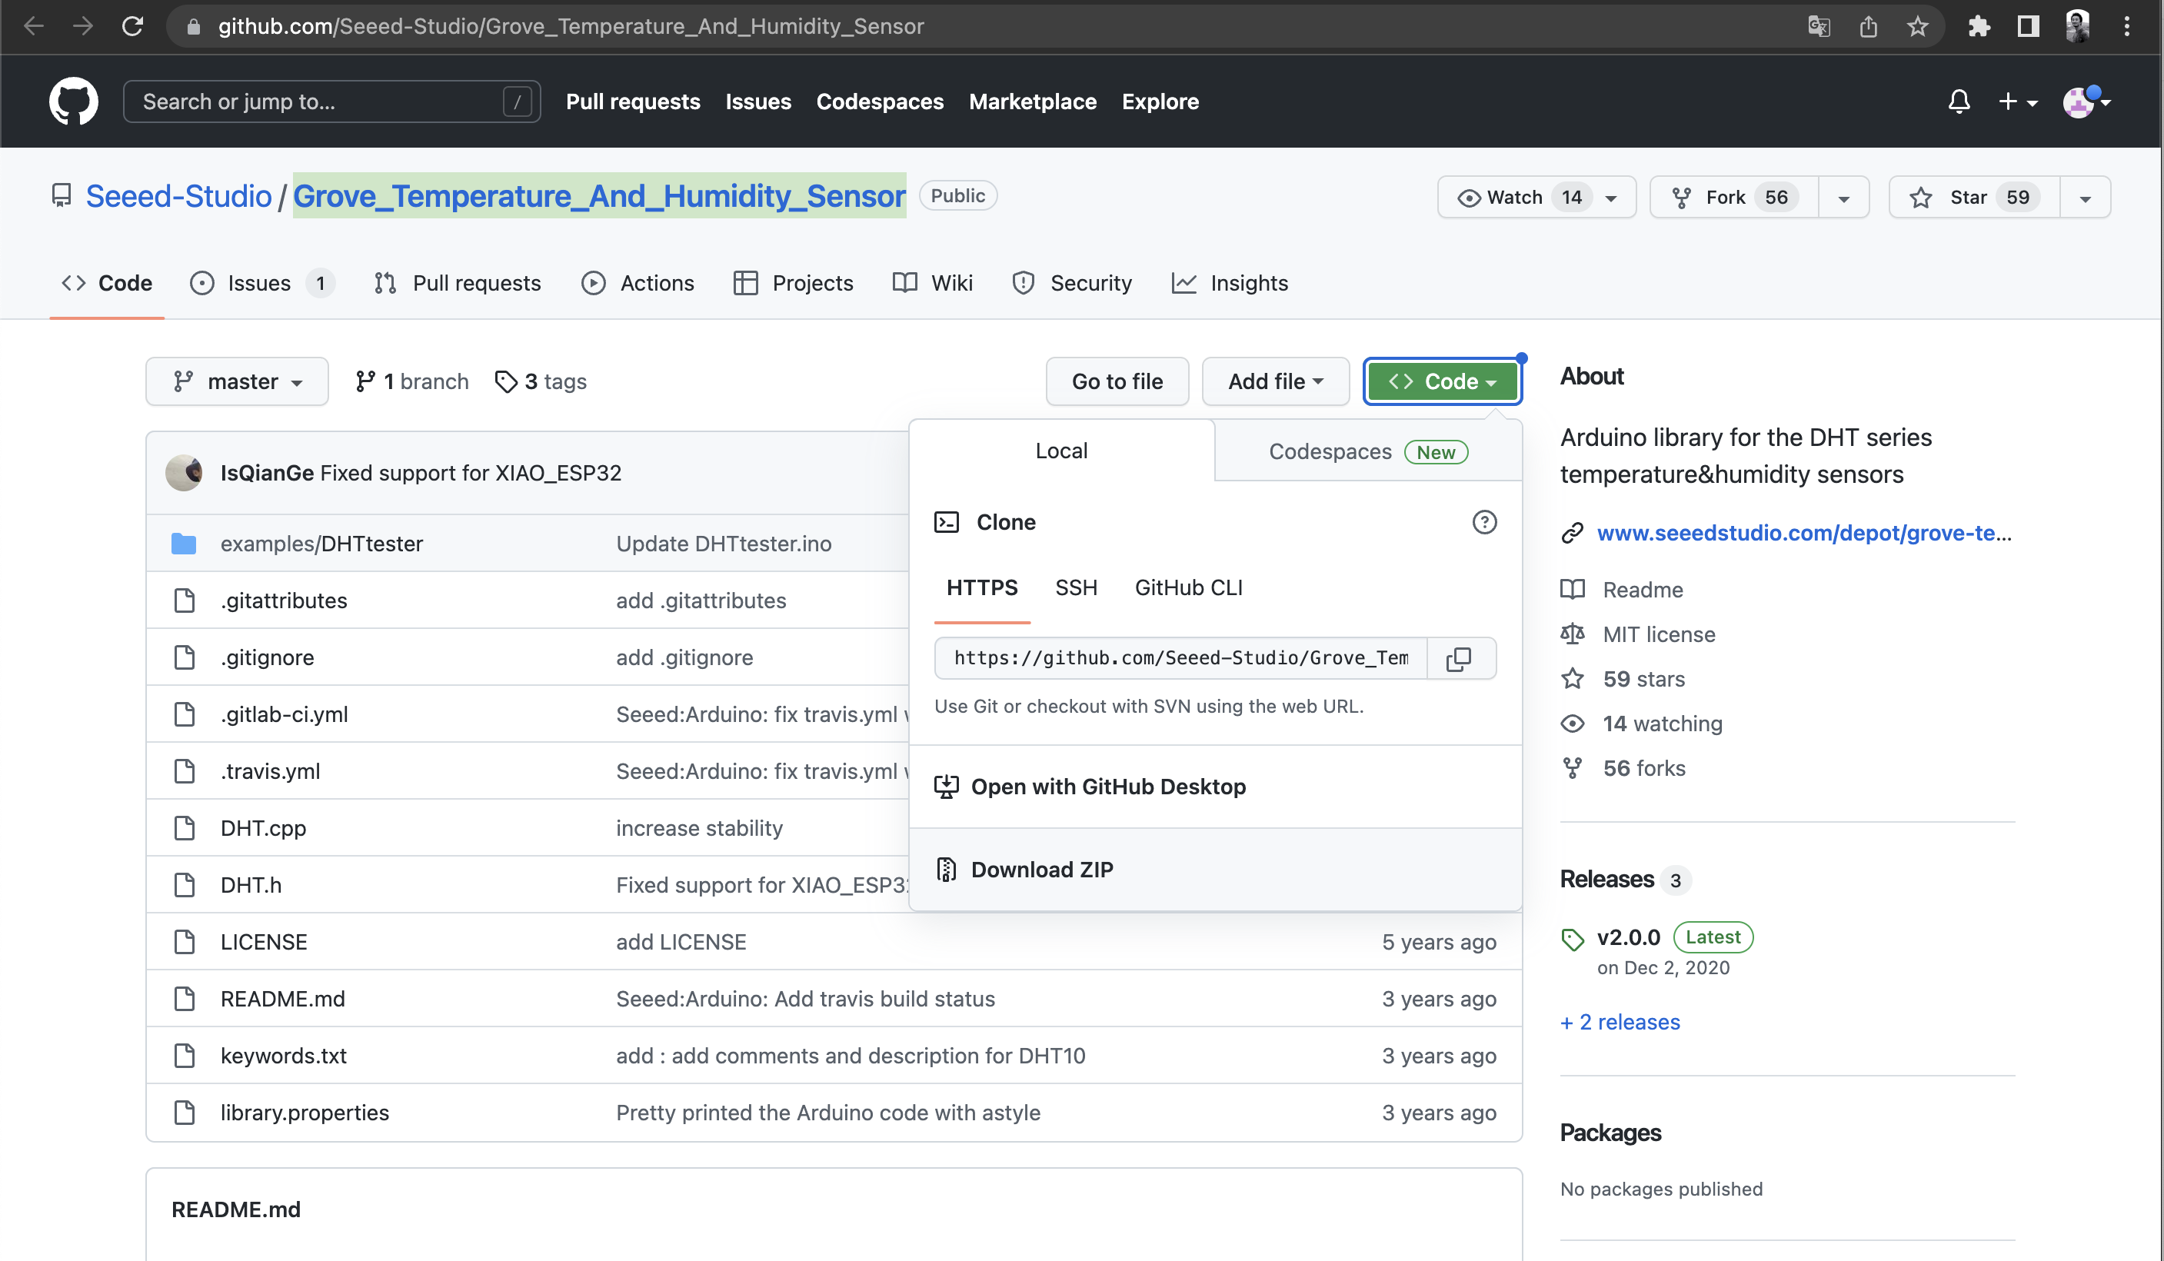Click the Chrome profile avatar
The width and height of the screenshot is (2164, 1261).
pos(2077,27)
